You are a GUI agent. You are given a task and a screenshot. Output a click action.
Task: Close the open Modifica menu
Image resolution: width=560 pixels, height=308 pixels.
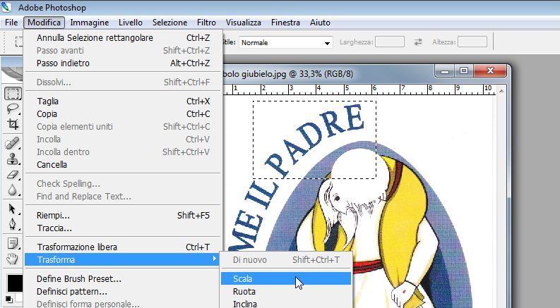coord(44,23)
